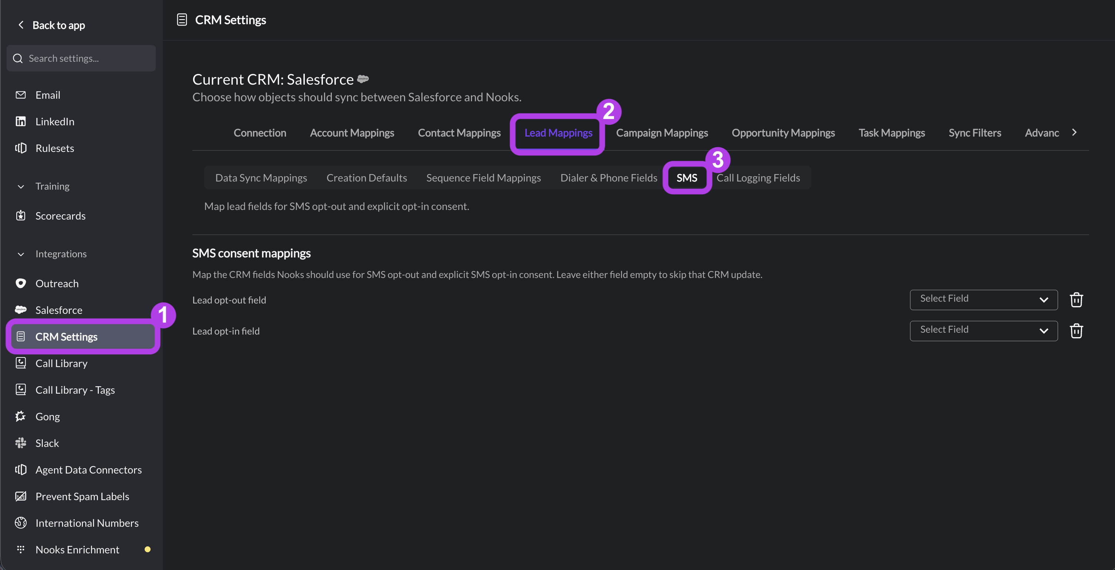Click the International Numbers globe icon
Screen dimensions: 1115x570
20,522
